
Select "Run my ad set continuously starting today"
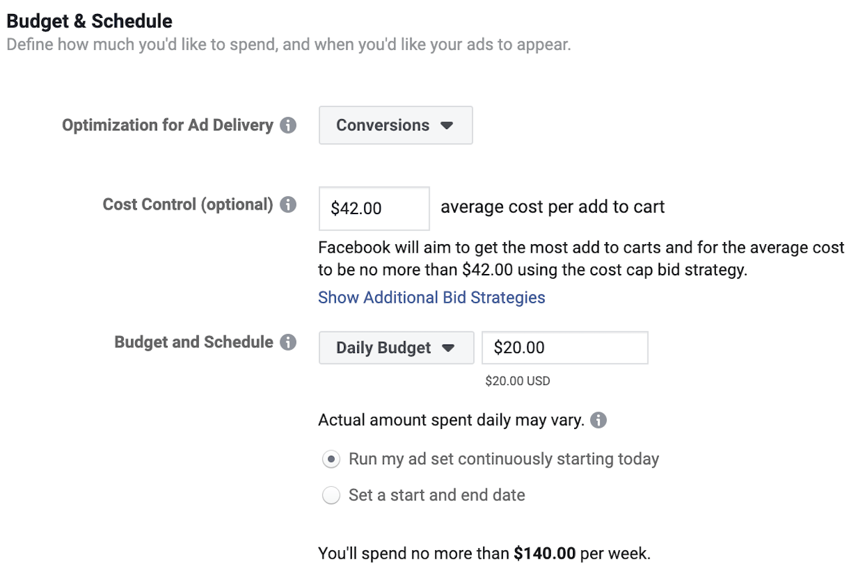[x=331, y=459]
